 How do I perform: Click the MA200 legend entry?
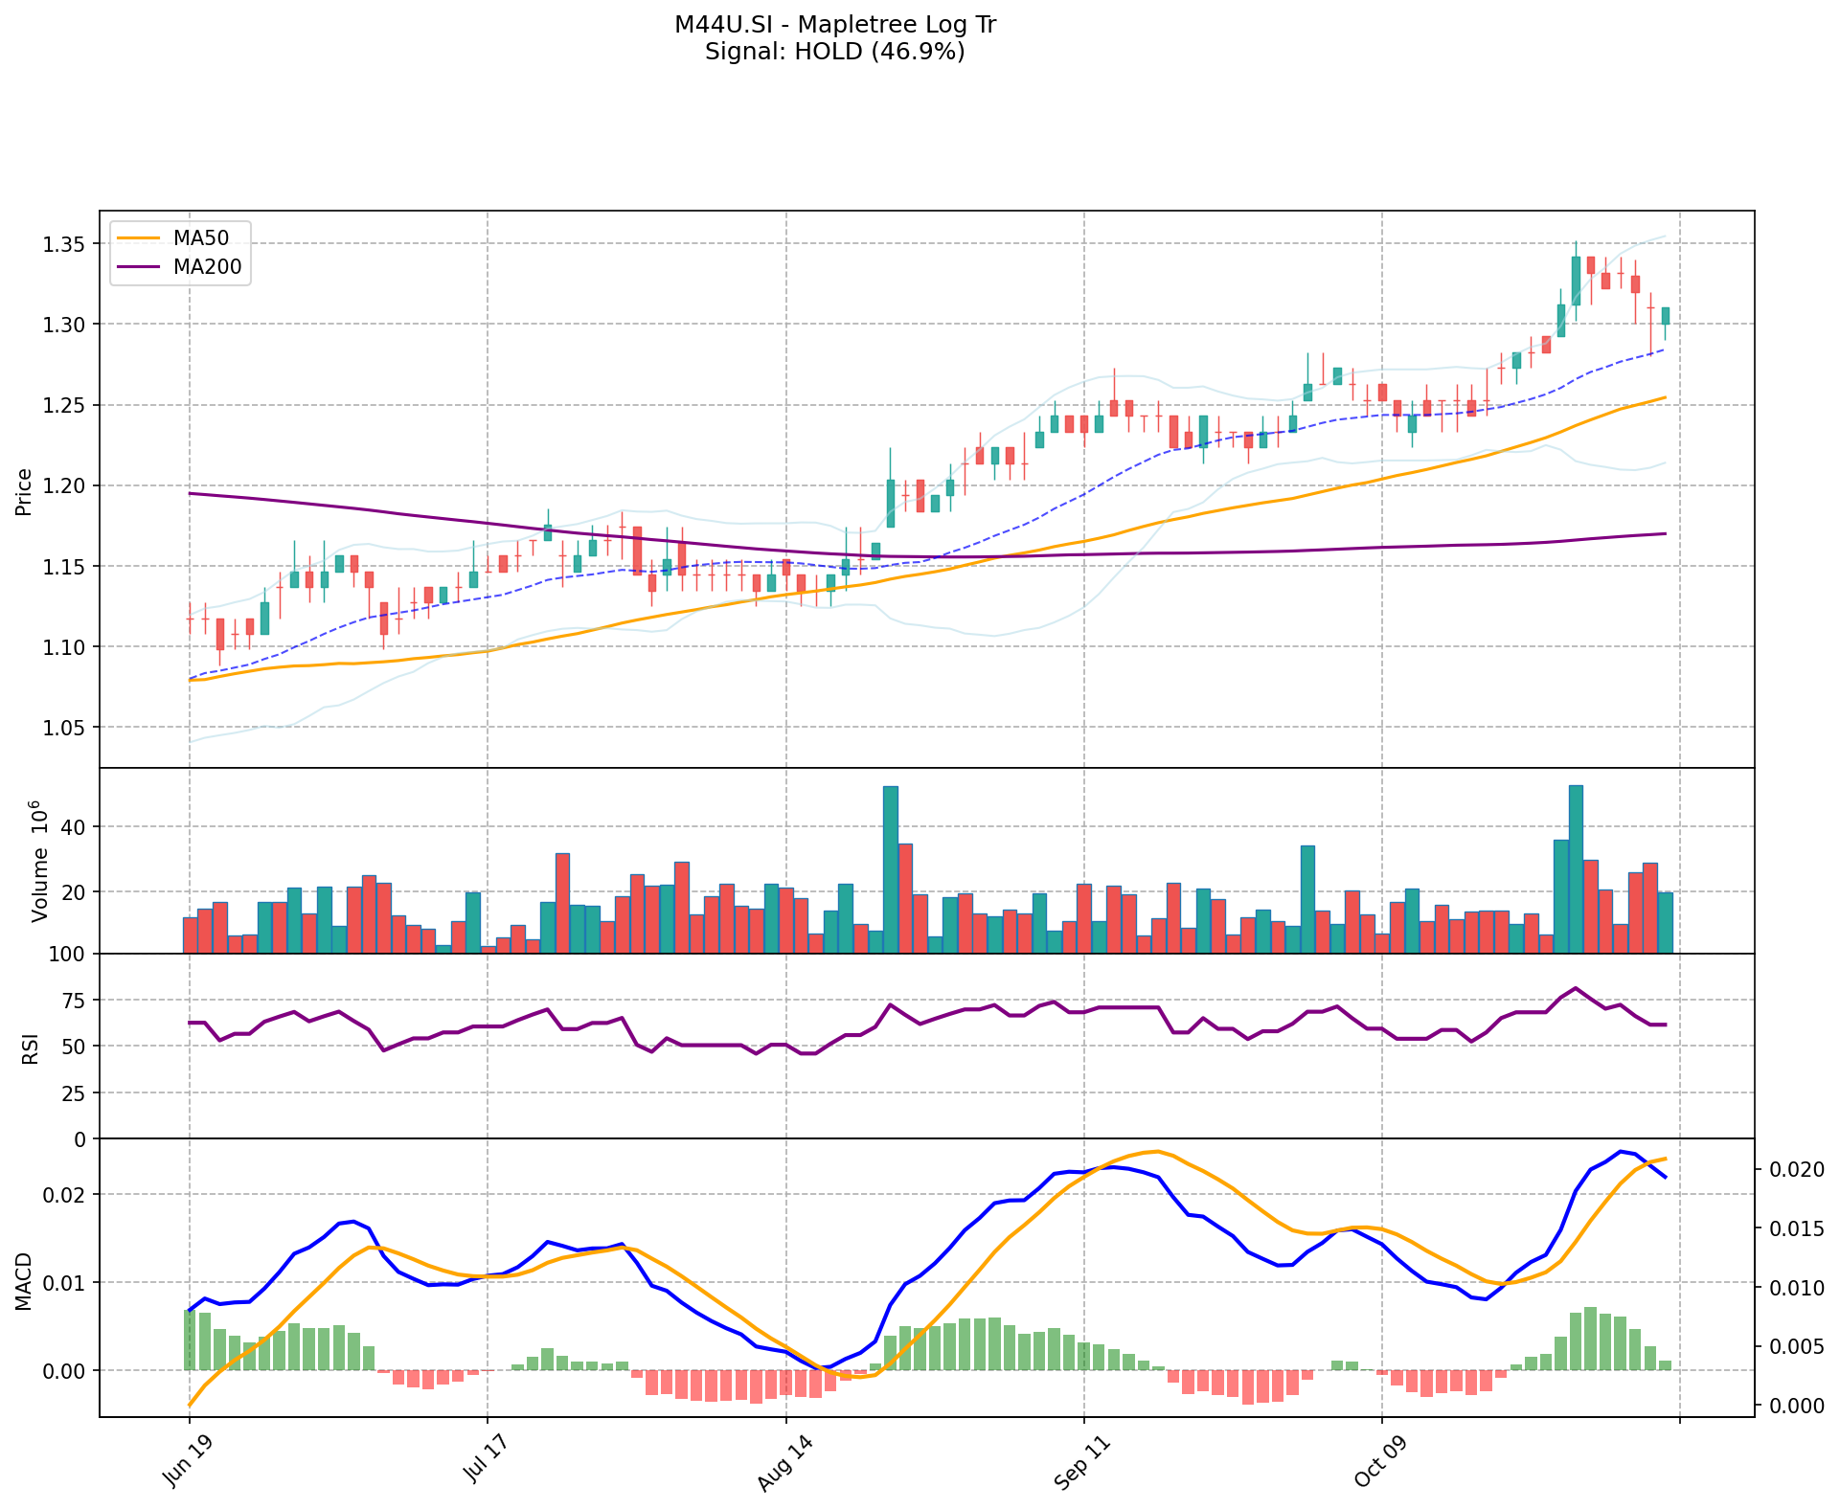(x=208, y=267)
